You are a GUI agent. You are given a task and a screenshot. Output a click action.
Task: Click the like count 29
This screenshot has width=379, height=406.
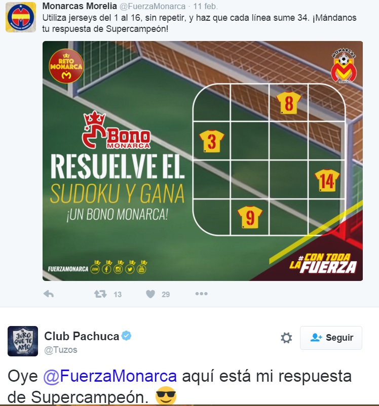166,295
